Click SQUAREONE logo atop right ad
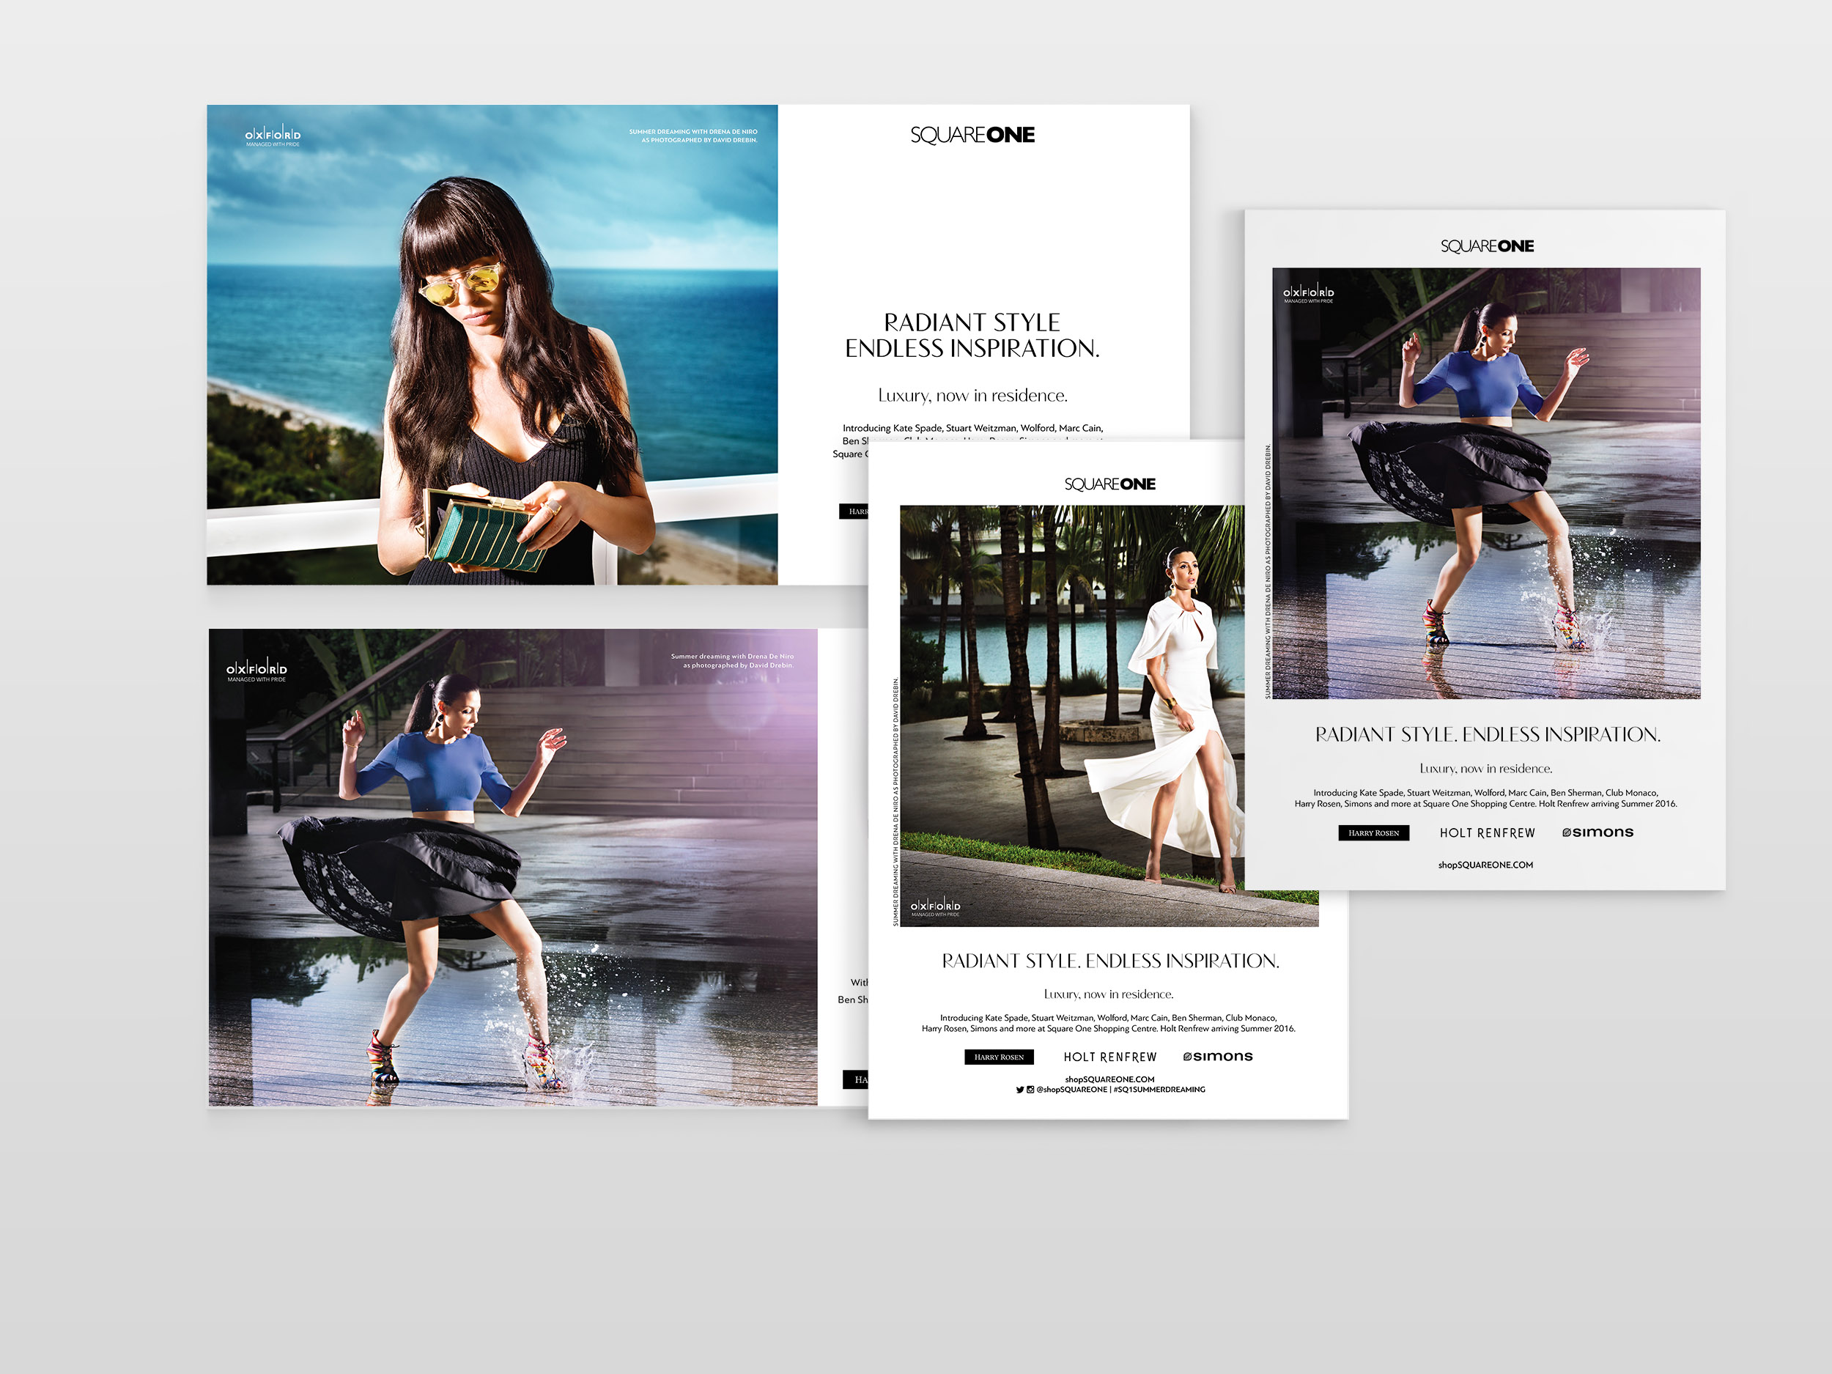This screenshot has width=1832, height=1374. (x=1487, y=246)
